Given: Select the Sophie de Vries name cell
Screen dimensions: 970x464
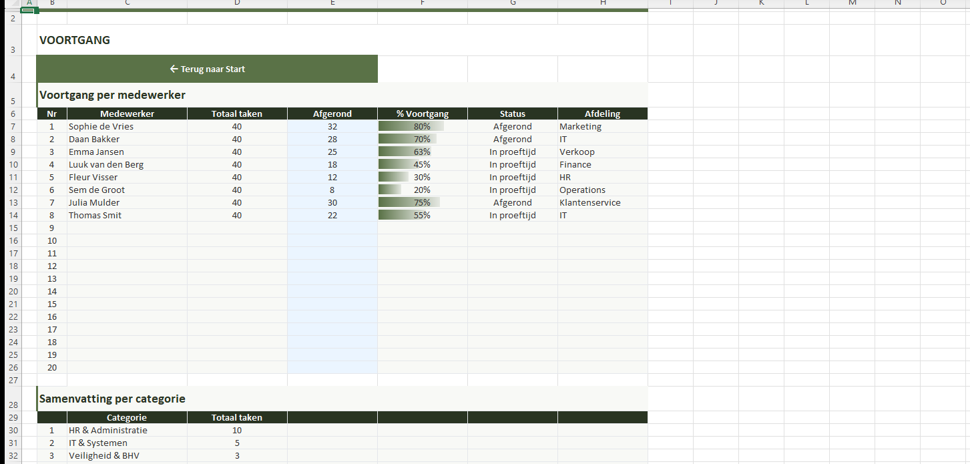Looking at the screenshot, I should [101, 126].
